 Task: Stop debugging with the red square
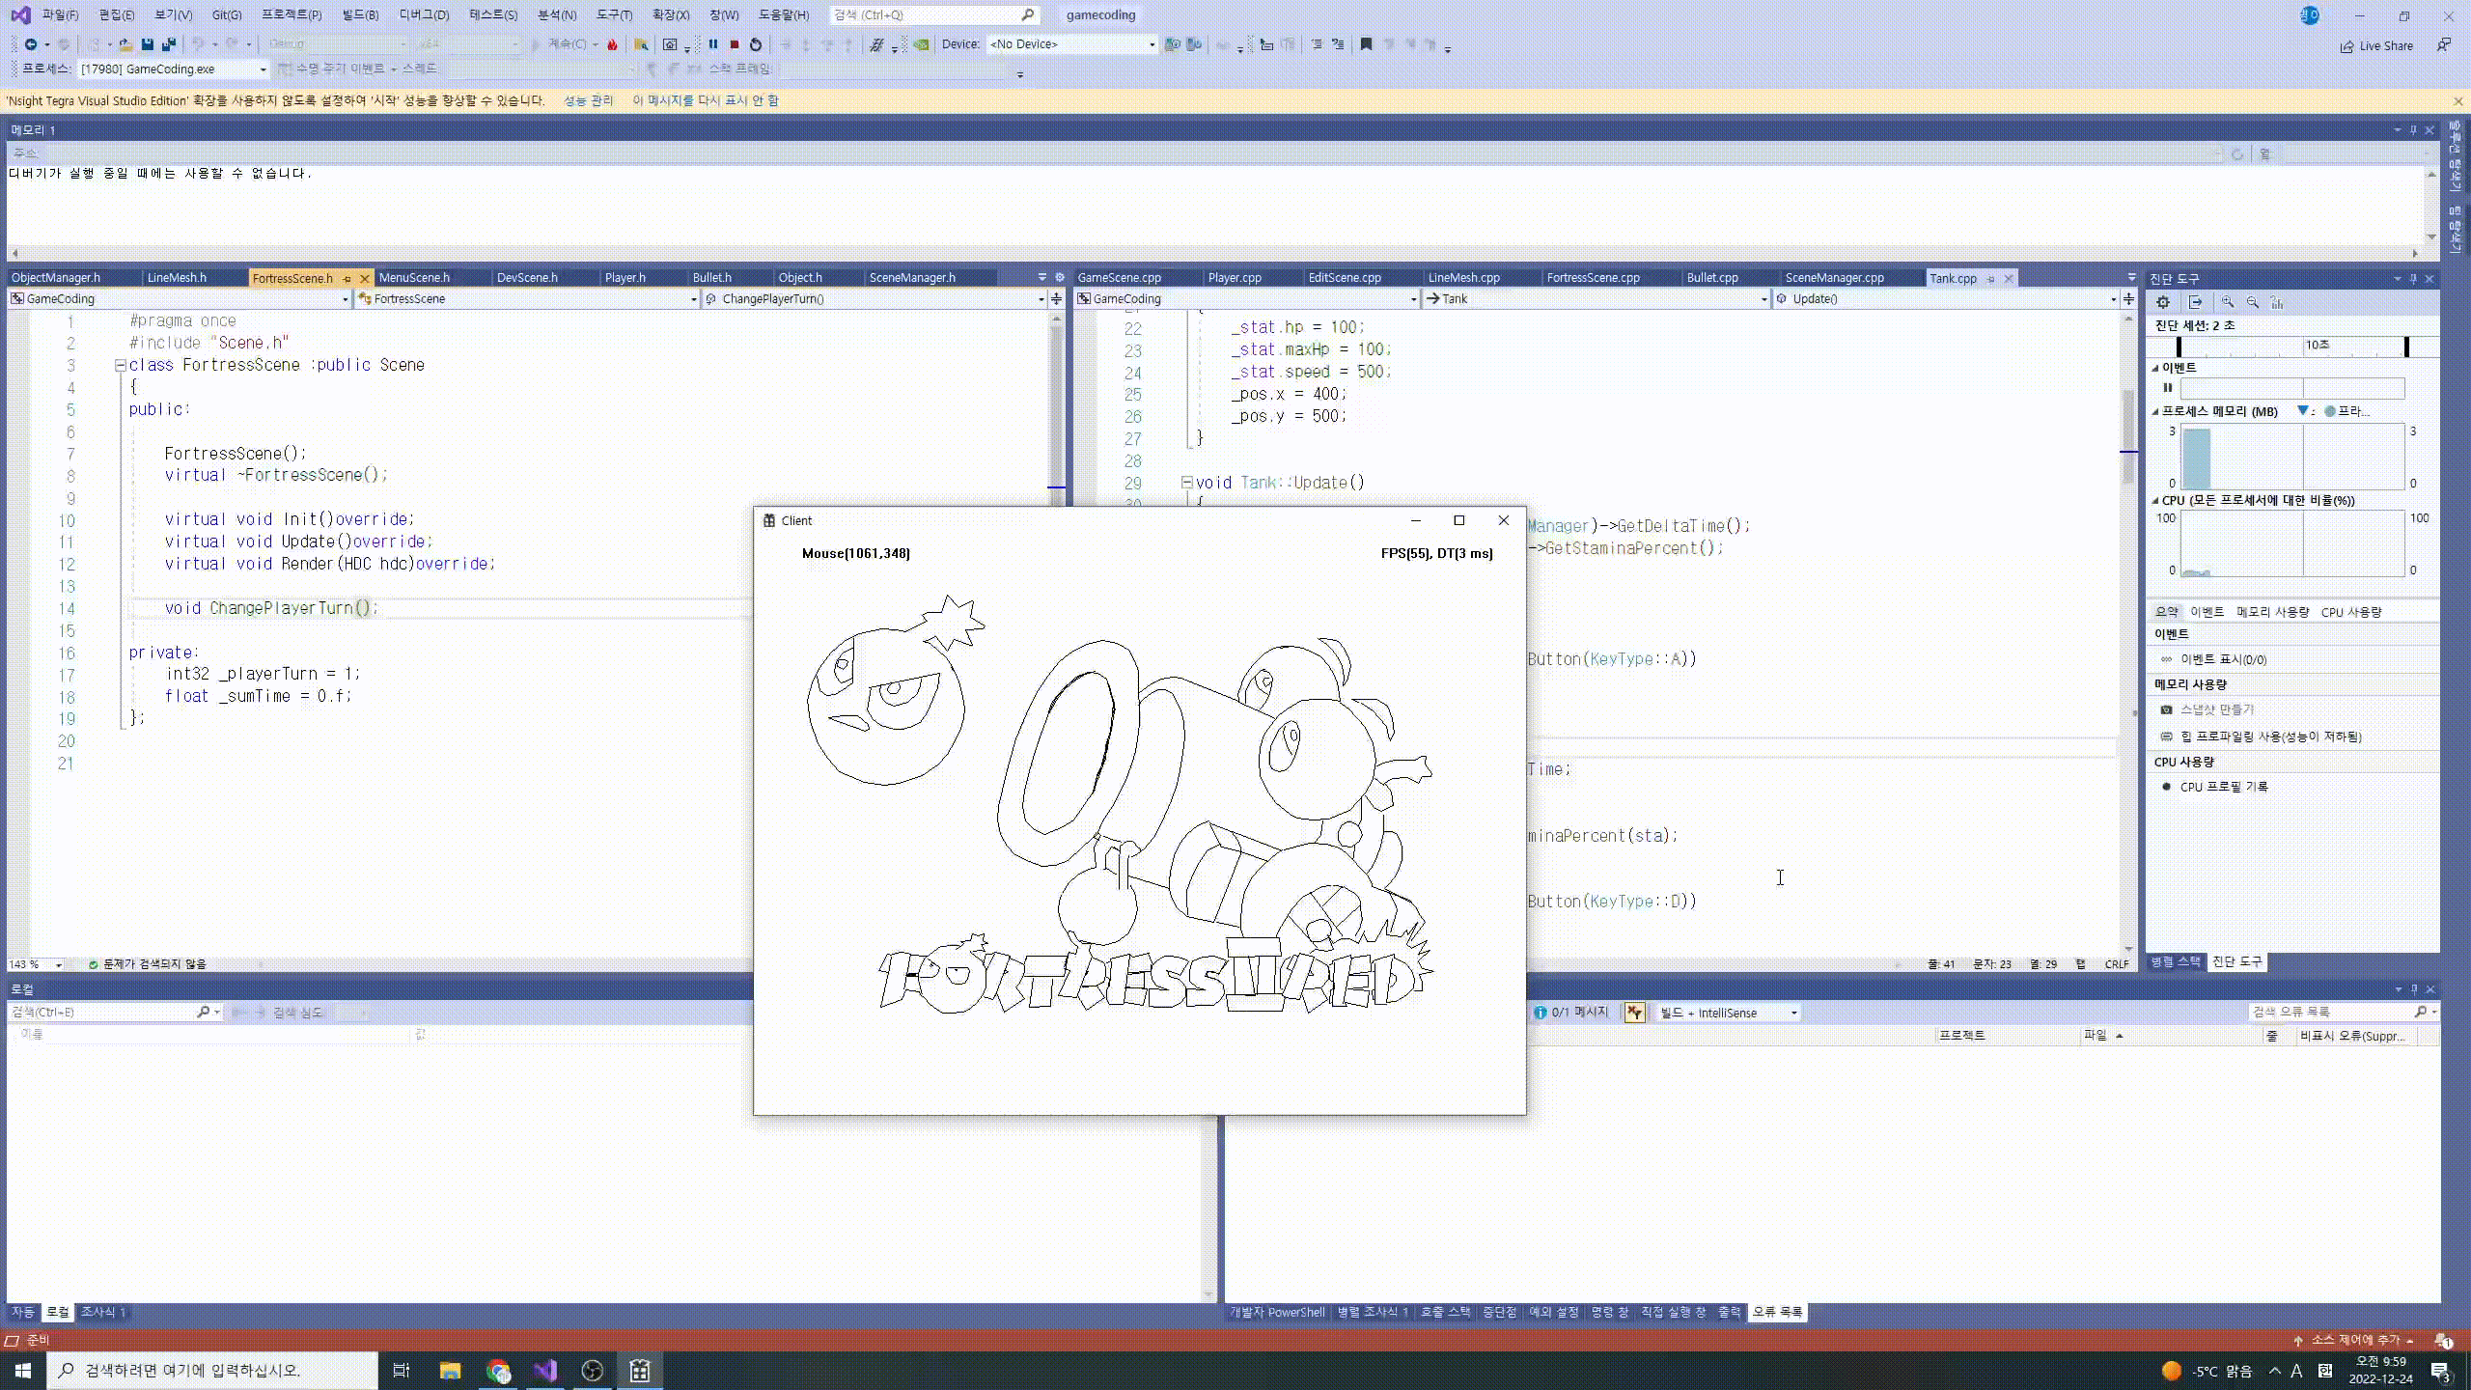point(735,44)
